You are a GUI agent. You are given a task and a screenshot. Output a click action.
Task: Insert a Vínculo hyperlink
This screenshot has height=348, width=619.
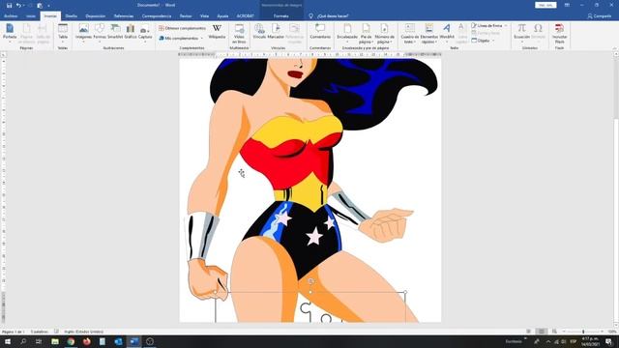[x=259, y=32]
